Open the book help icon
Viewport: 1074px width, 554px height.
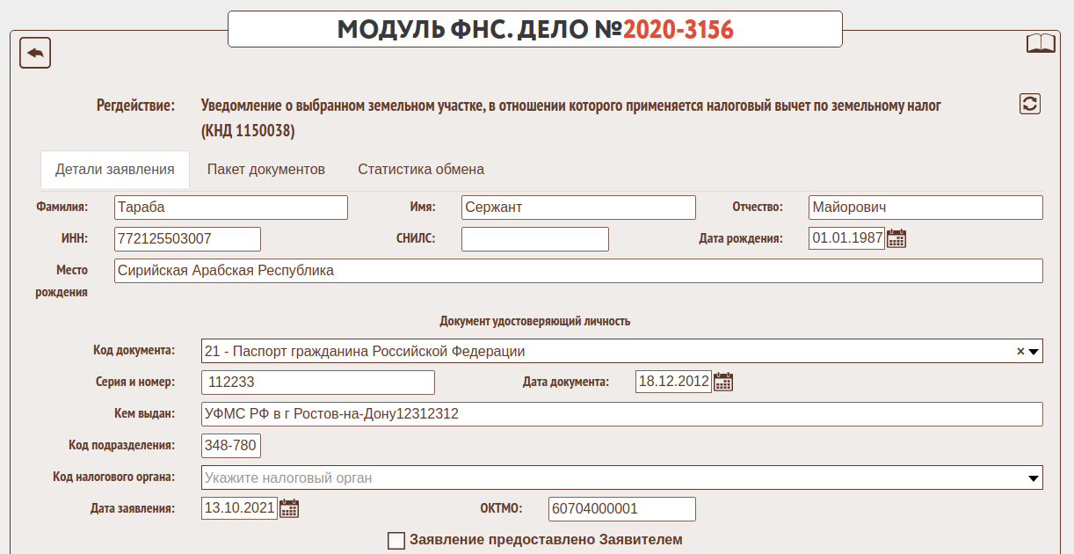(x=1041, y=44)
